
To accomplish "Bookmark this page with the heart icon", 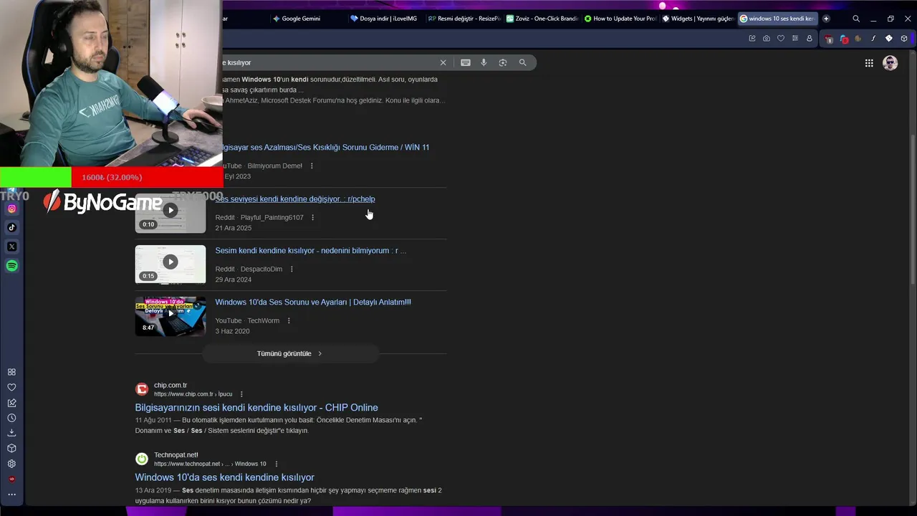I will (781, 38).
